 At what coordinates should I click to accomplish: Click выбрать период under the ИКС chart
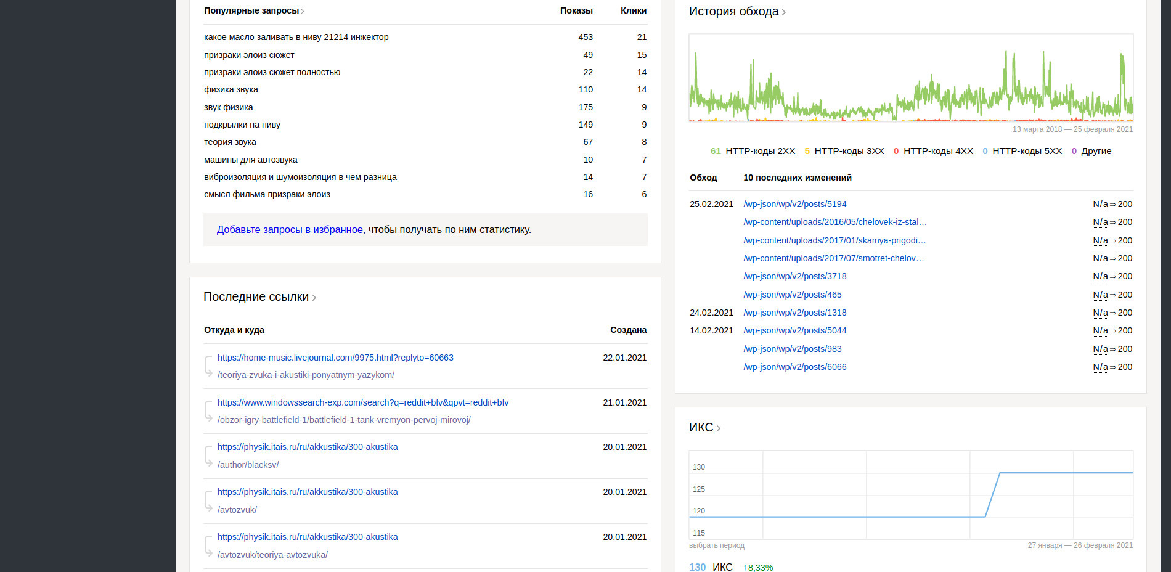click(x=716, y=545)
